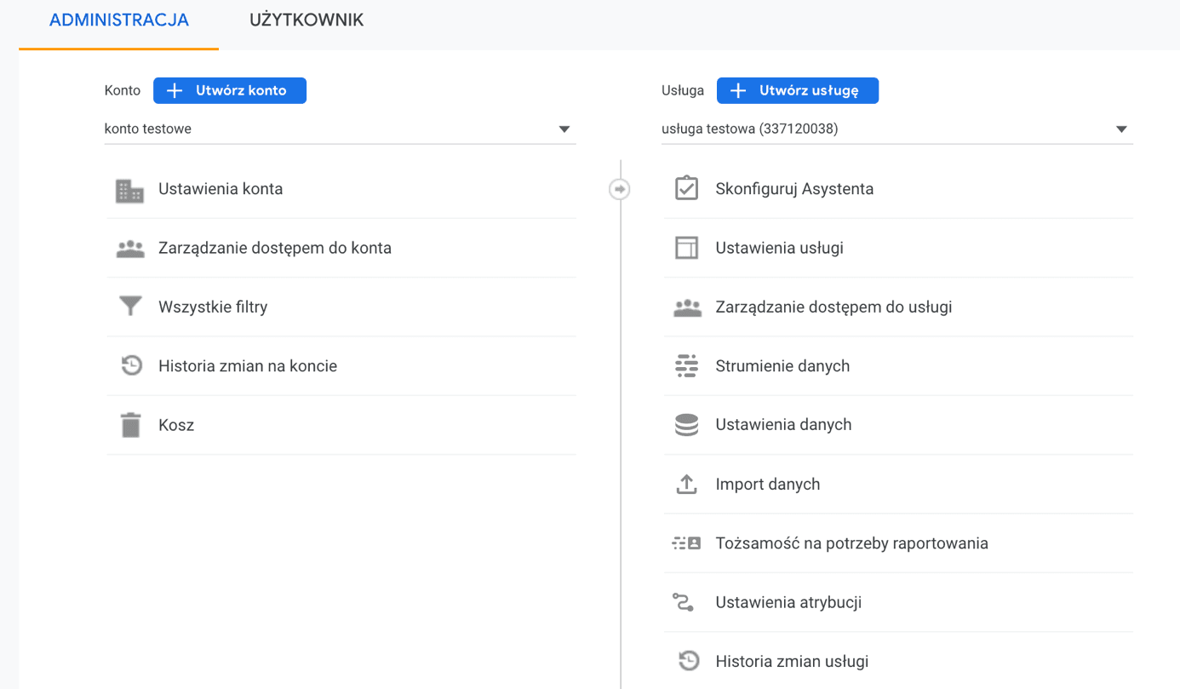Screen dimensions: 1180x689
Task: Open Strumienie danych
Action: pos(898,366)
